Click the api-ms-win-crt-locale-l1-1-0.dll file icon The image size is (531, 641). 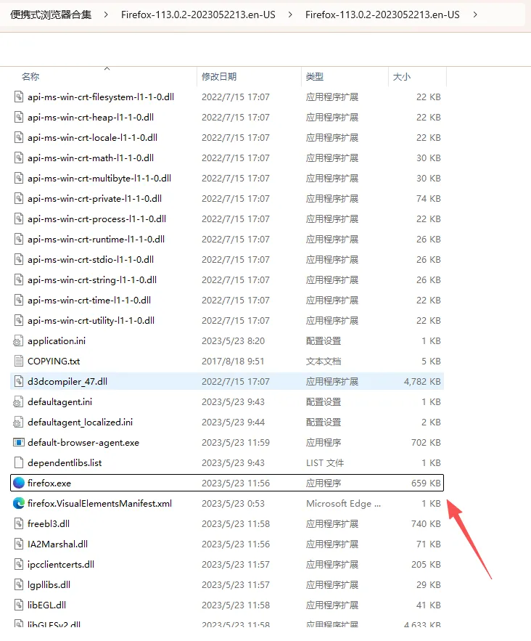tap(19, 137)
